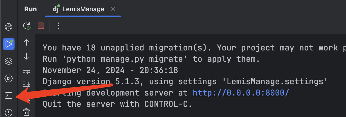Viewport: 346px width, 117px height.
Task: Clear all console output with trash icon
Action: [x=26, y=112]
